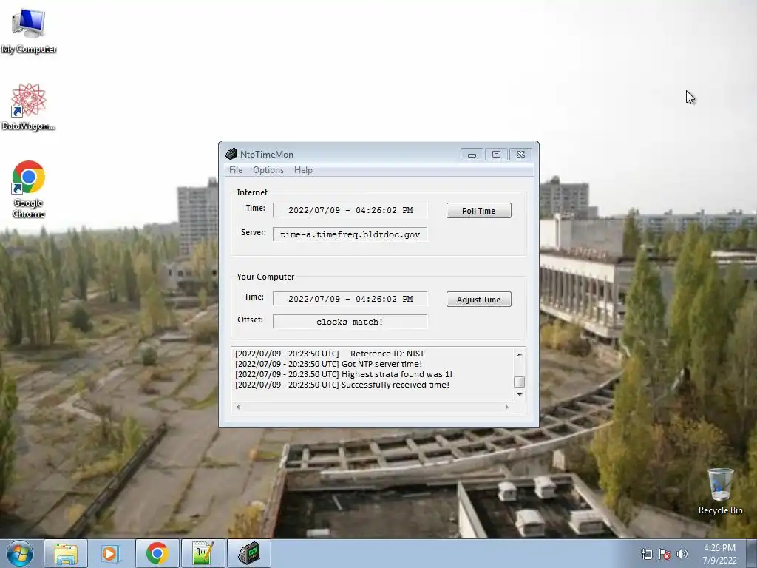Screen dimensions: 757x568
Task: Open Windows Explorer from taskbar
Action: [x=66, y=553]
